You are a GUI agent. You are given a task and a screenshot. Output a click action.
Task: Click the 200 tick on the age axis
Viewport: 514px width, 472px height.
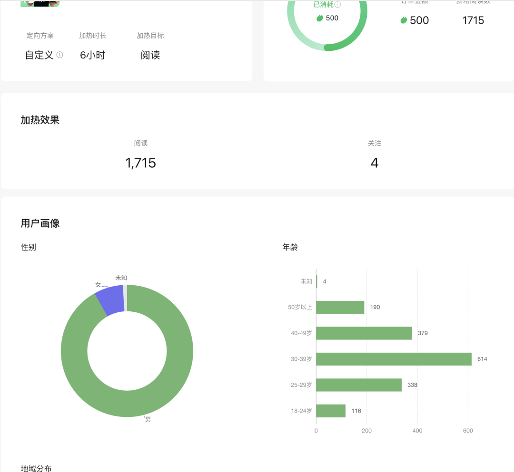(x=367, y=431)
